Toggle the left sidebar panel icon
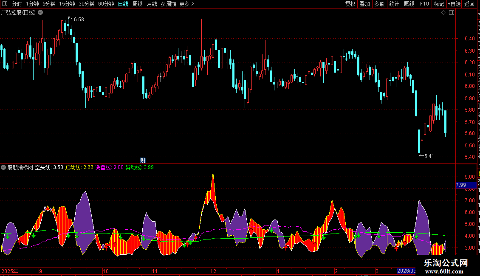Viewport: 480px width, 276px height. [5, 4]
